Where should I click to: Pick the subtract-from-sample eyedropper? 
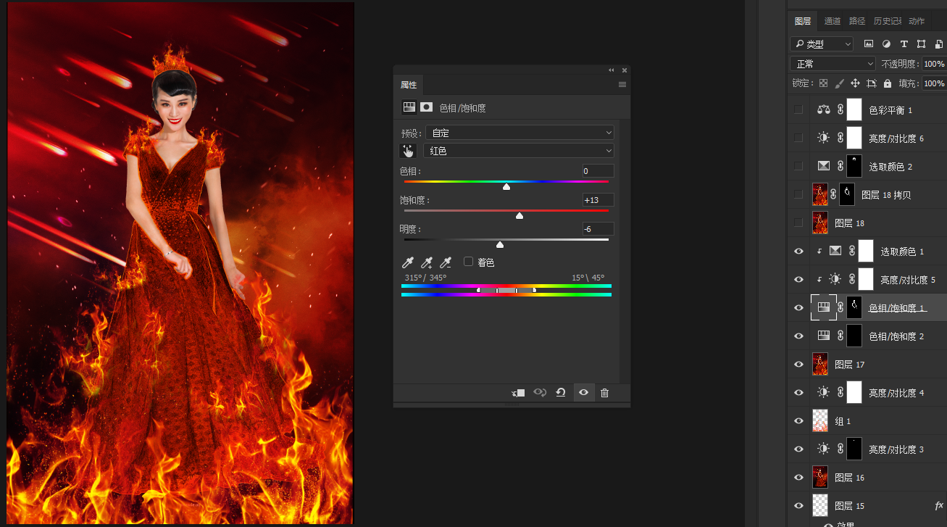coord(446,262)
